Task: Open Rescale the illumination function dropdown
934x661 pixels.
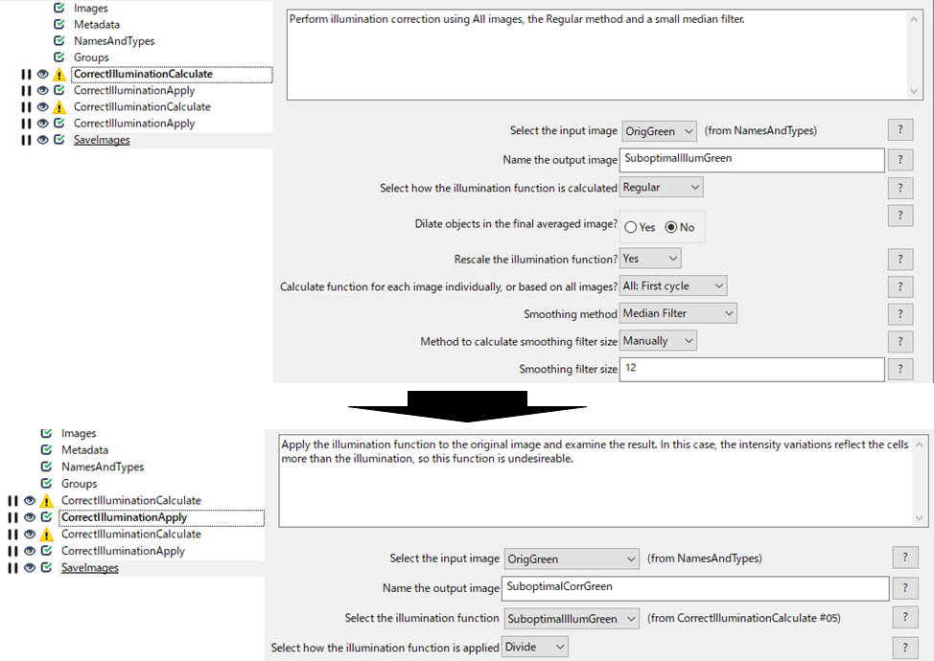Action: pos(650,259)
